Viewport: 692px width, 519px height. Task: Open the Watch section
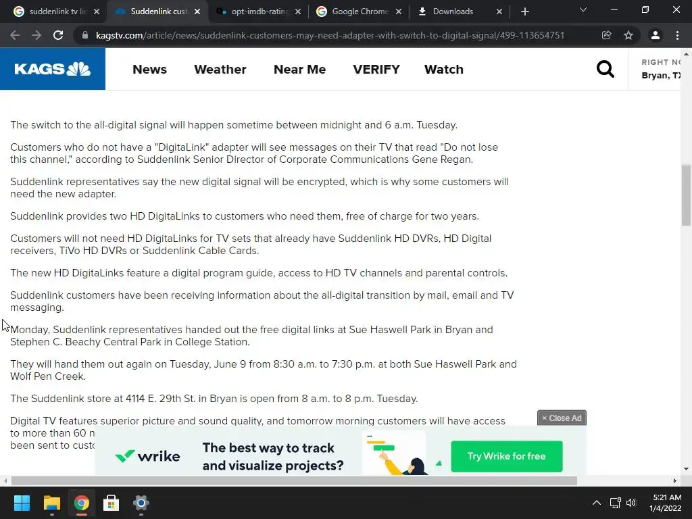444,70
